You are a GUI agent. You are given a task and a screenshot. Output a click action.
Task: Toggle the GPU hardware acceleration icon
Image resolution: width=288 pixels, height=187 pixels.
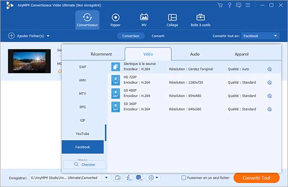click(139, 177)
